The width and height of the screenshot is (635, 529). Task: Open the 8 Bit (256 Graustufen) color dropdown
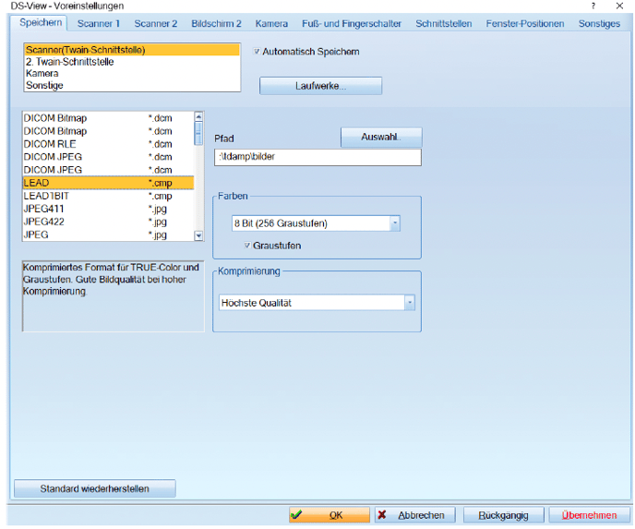click(x=394, y=223)
